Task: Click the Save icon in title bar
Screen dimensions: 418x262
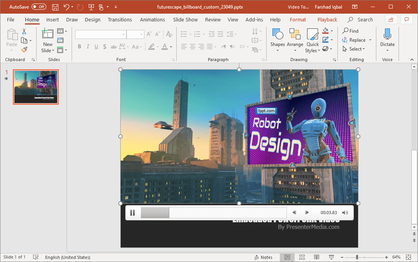Action: point(55,7)
